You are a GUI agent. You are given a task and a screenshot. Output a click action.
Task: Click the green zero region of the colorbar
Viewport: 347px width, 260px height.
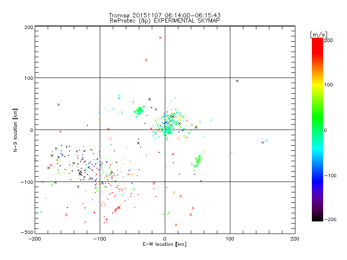[x=318, y=130]
